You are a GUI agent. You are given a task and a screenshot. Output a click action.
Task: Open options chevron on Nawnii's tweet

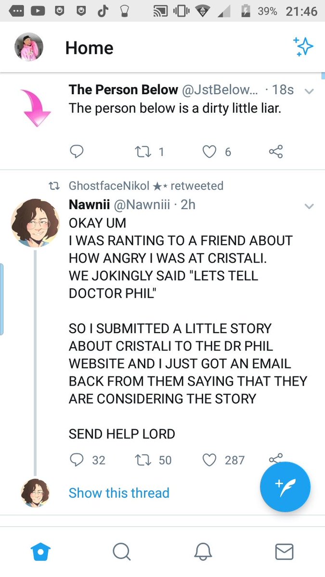pos(309,206)
